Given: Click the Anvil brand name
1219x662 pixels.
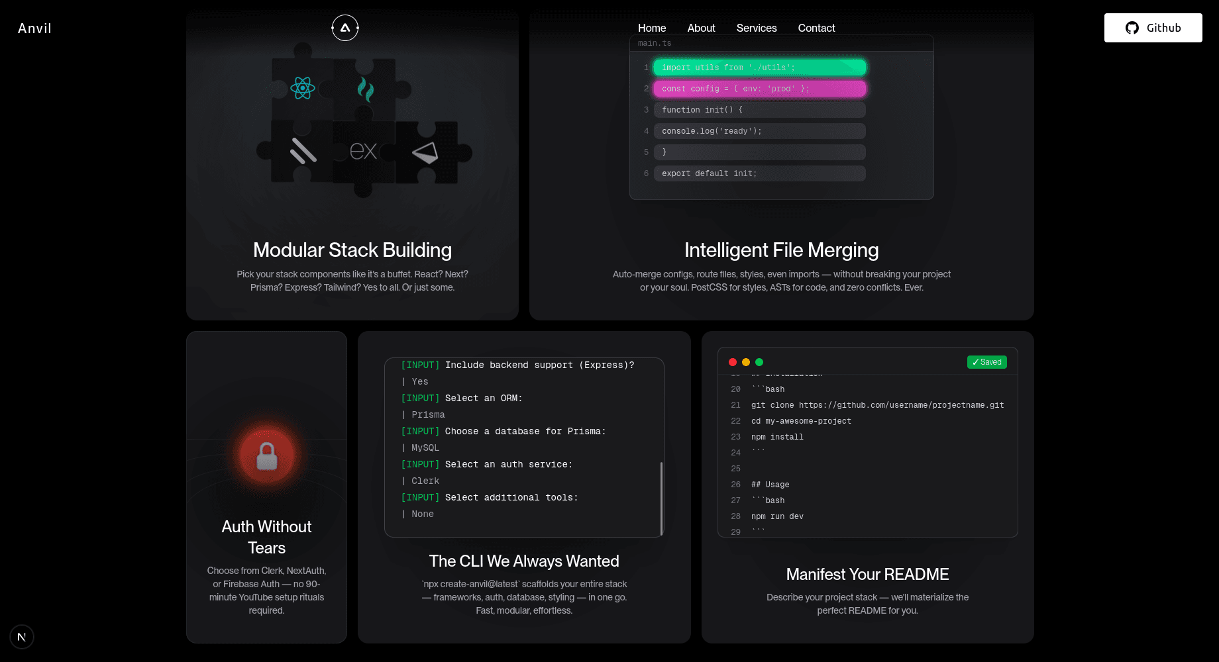Looking at the screenshot, I should pyautogui.click(x=34, y=28).
